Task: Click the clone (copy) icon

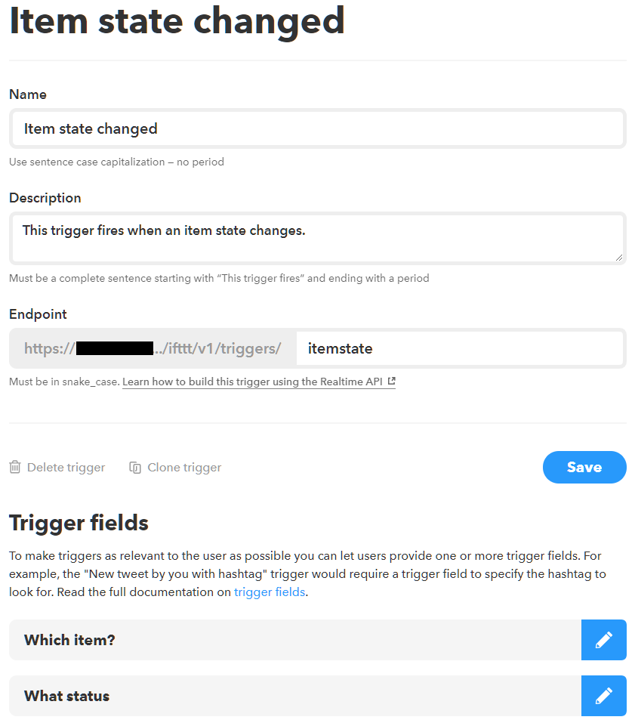Action: point(135,468)
